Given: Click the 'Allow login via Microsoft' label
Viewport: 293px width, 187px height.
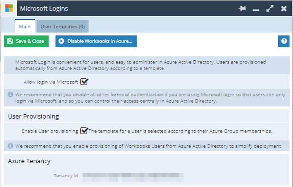Looking at the screenshot, I should (x=51, y=82).
